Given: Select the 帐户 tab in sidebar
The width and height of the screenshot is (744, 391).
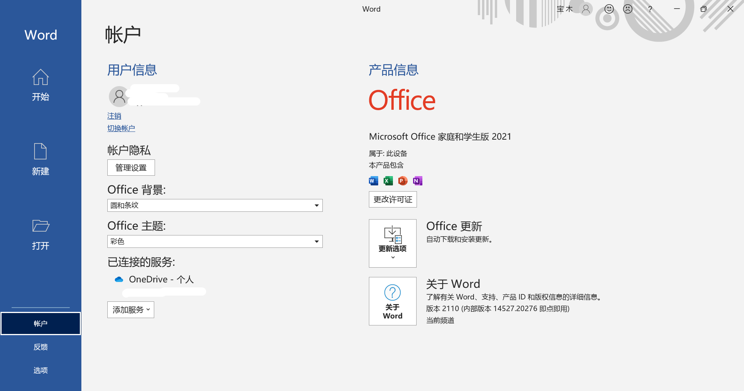Looking at the screenshot, I should [41, 324].
